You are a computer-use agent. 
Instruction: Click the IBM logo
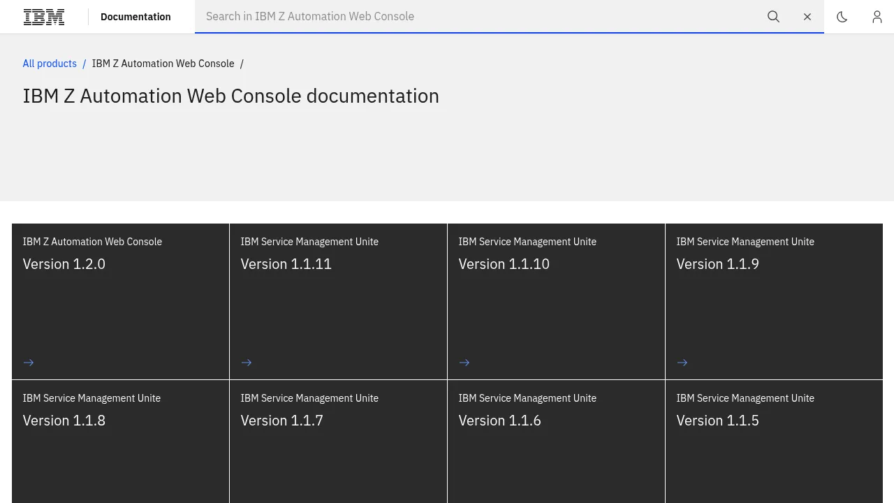[44, 17]
